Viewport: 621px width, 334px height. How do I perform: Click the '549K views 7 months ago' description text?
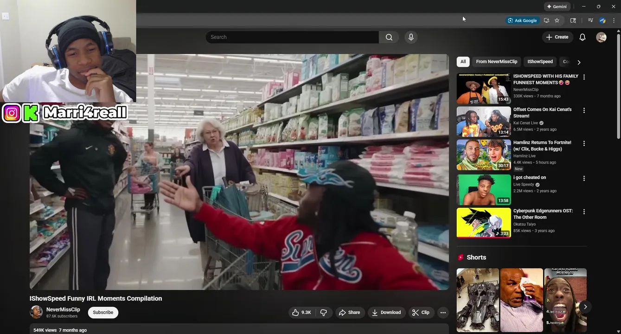[60, 330]
